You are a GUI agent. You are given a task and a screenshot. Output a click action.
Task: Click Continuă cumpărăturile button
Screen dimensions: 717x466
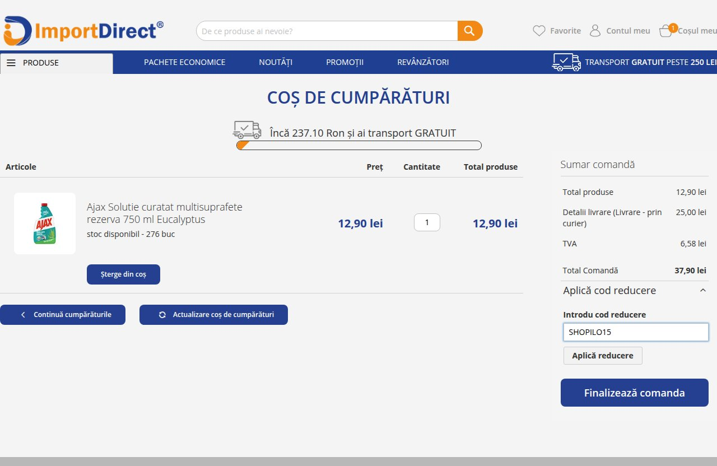point(63,315)
